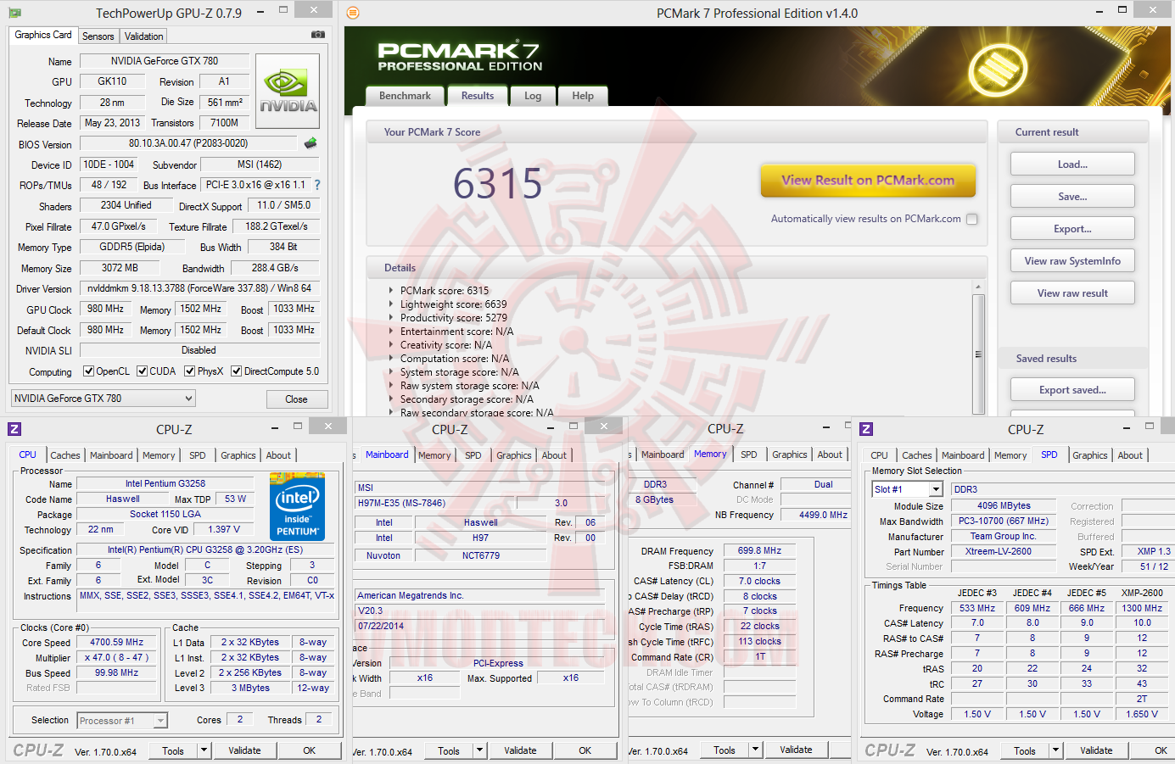The image size is (1175, 764).
Task: Open the Tools dropdown arrow in CPU-Z SPD window
Action: 1055,750
